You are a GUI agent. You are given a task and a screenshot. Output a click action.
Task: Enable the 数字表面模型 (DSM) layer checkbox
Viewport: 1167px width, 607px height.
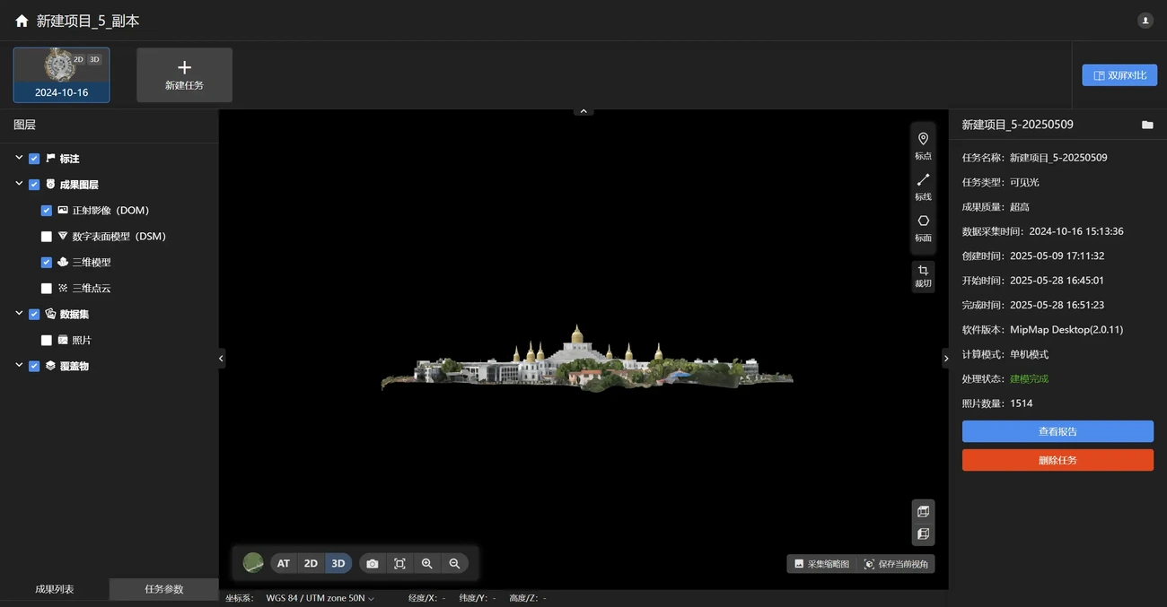tap(47, 237)
